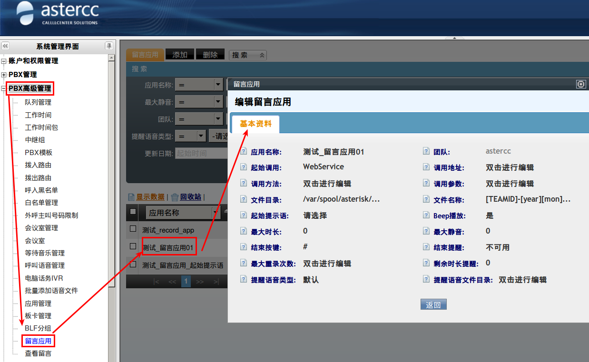
Task: Click the recycle bin icon
Action: [175, 197]
